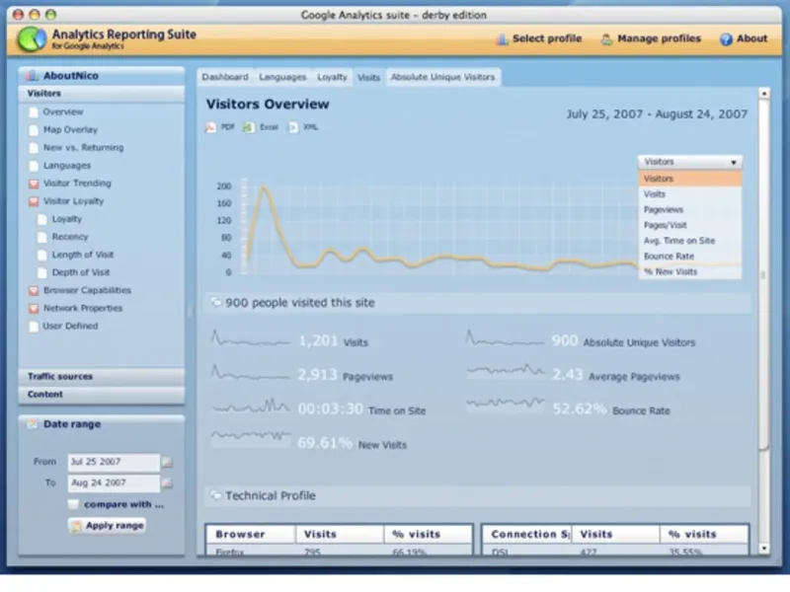This screenshot has height=592, width=790.
Task: Sort by Connection Speed column header
Action: pyautogui.click(x=526, y=534)
